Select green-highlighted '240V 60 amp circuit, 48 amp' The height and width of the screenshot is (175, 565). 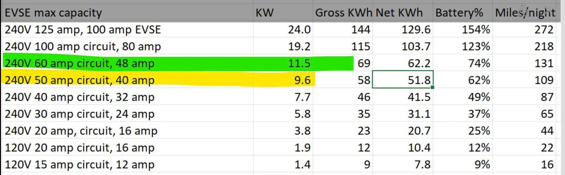click(x=79, y=64)
